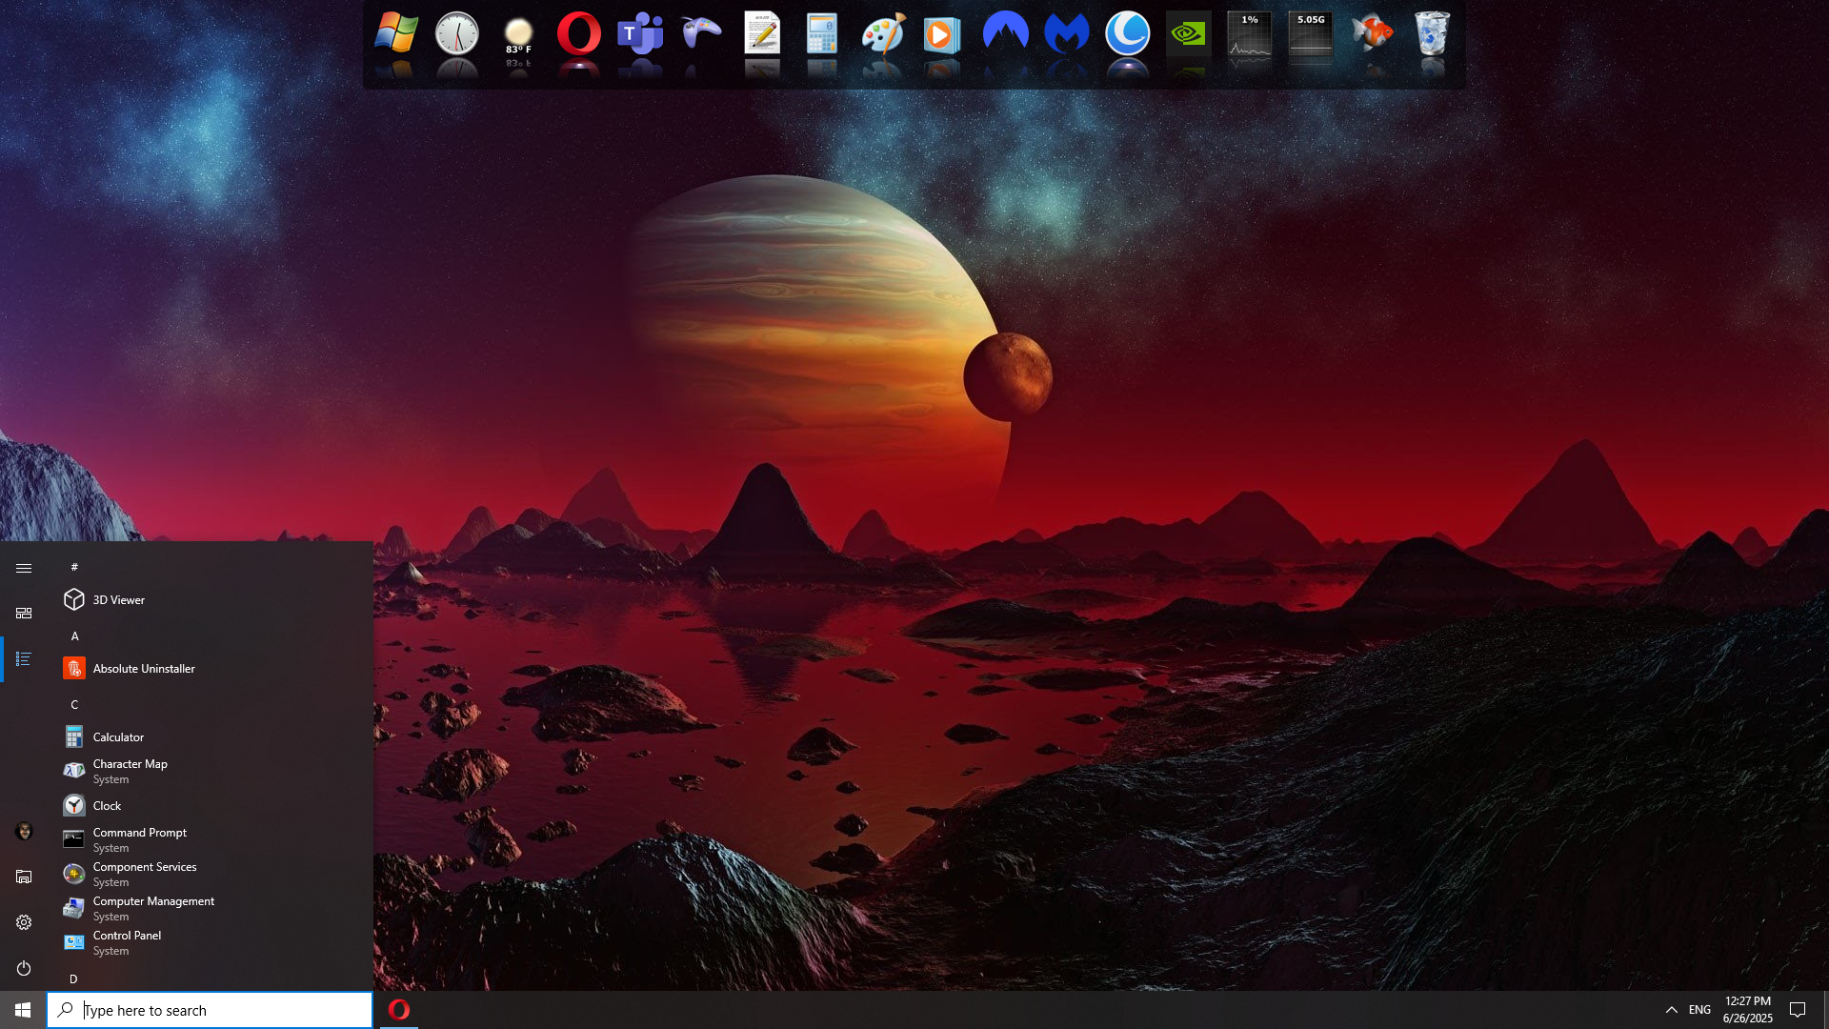Open the Paint palette icon in the dock
Screen dimensions: 1829x1029
click(883, 33)
